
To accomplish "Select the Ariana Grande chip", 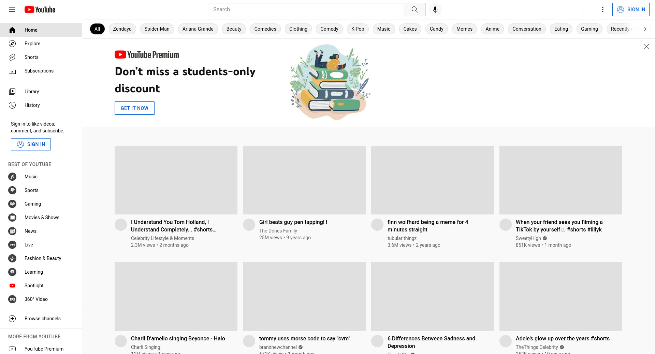I will pos(198,29).
